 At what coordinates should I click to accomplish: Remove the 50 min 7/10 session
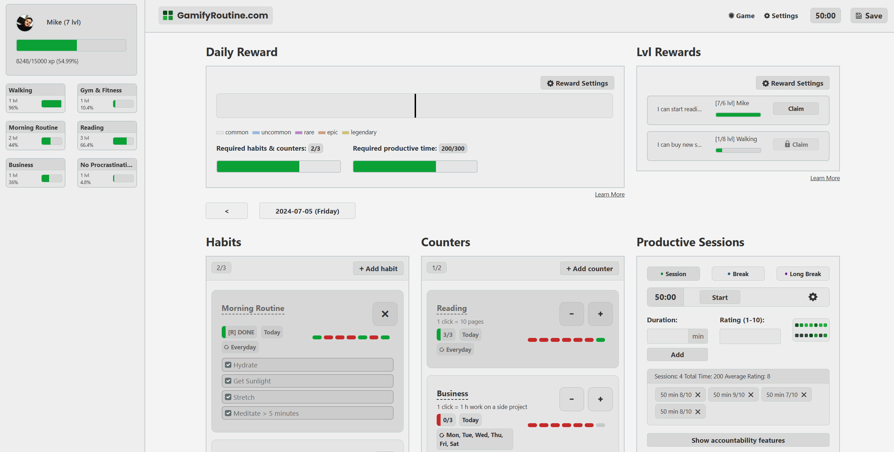click(804, 395)
